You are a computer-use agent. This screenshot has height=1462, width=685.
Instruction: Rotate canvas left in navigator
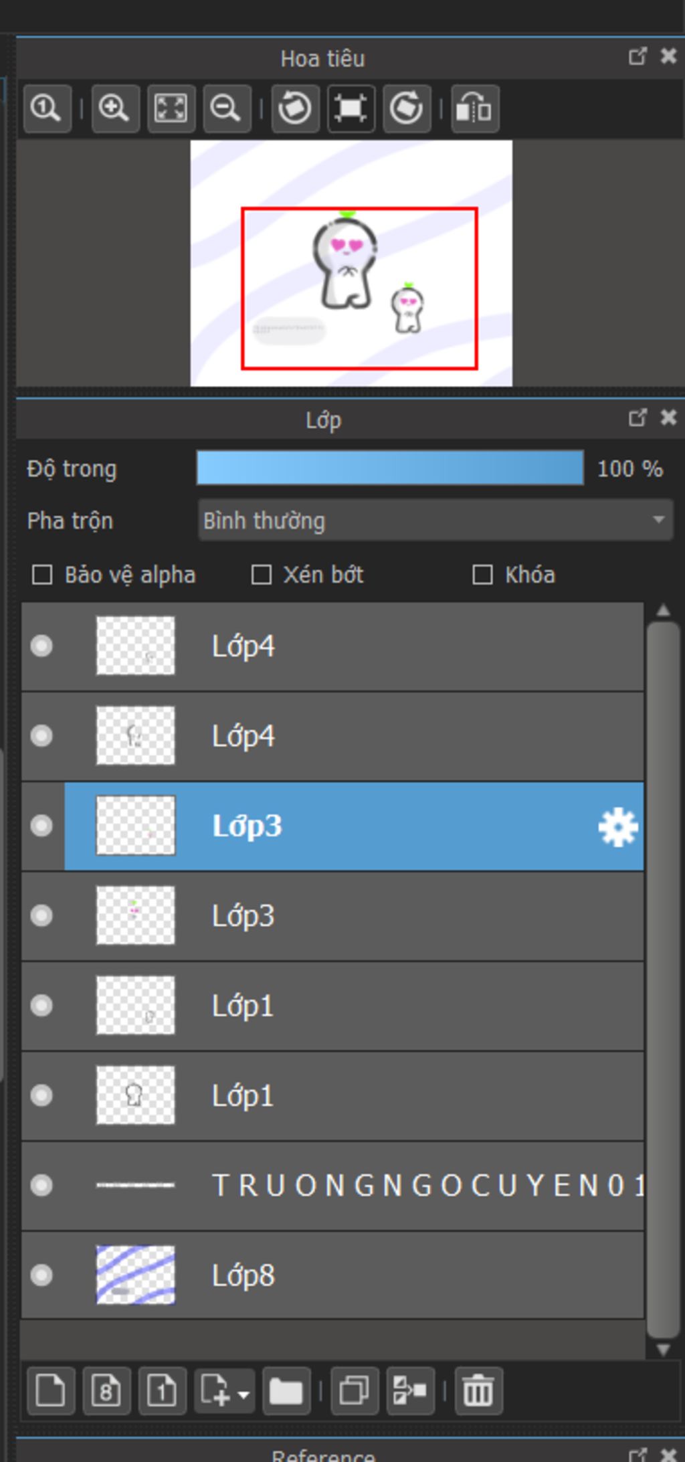pos(295,108)
